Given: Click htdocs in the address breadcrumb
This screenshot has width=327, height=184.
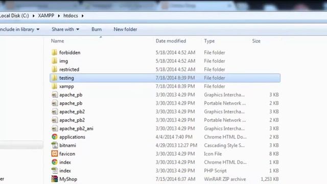Looking at the screenshot, I should click(x=71, y=16).
